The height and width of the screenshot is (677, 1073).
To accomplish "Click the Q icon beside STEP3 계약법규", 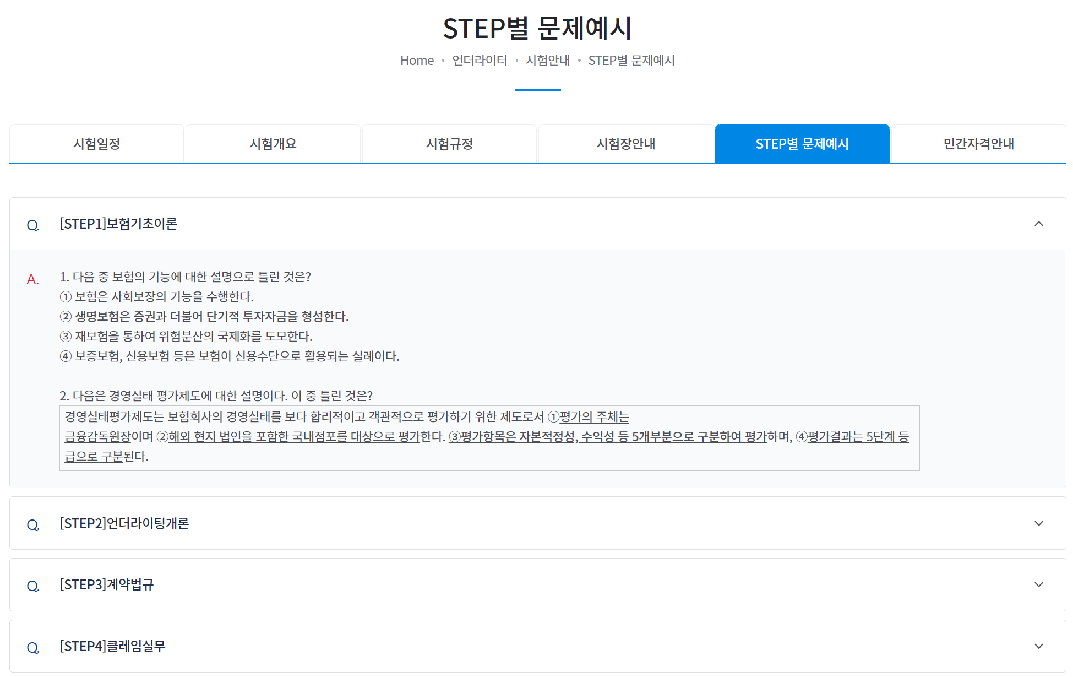I will click(32, 586).
